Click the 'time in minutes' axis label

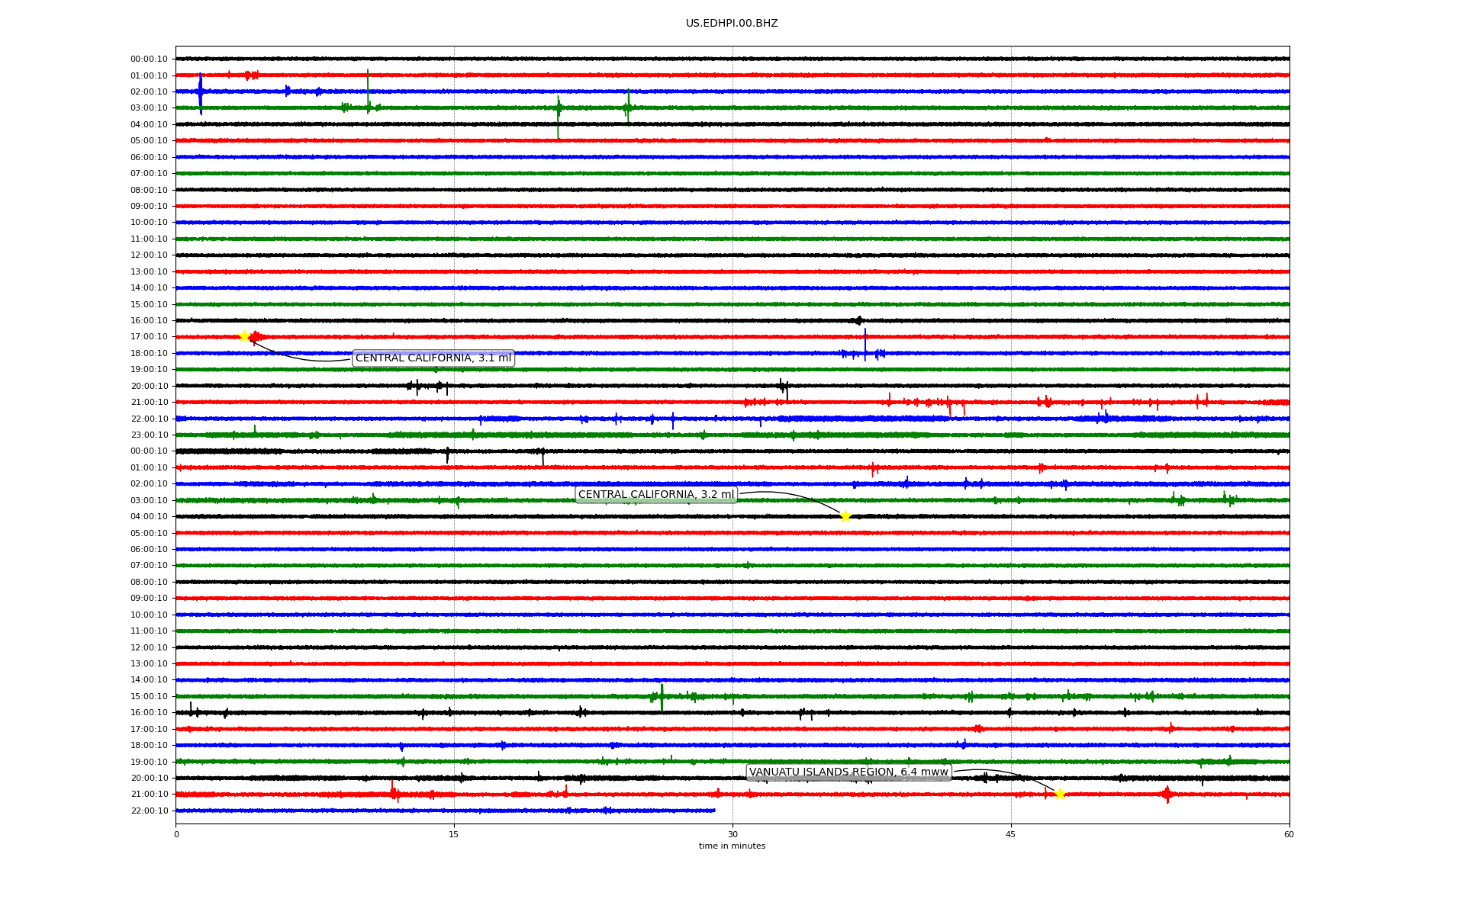pyautogui.click(x=732, y=846)
